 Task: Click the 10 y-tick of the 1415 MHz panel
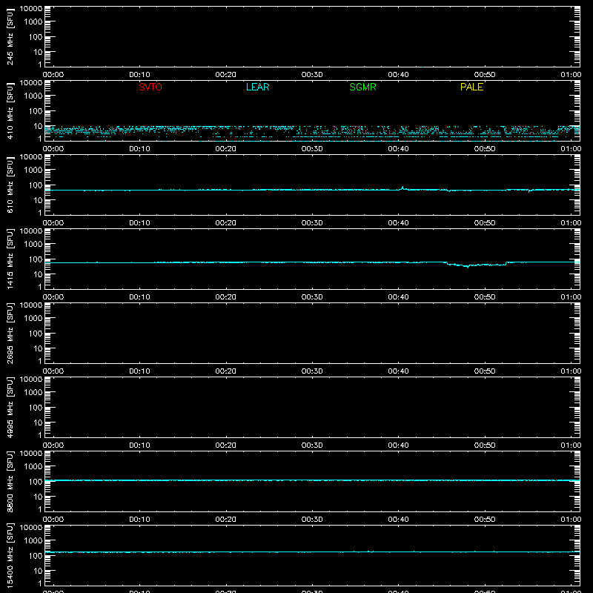click(38, 274)
